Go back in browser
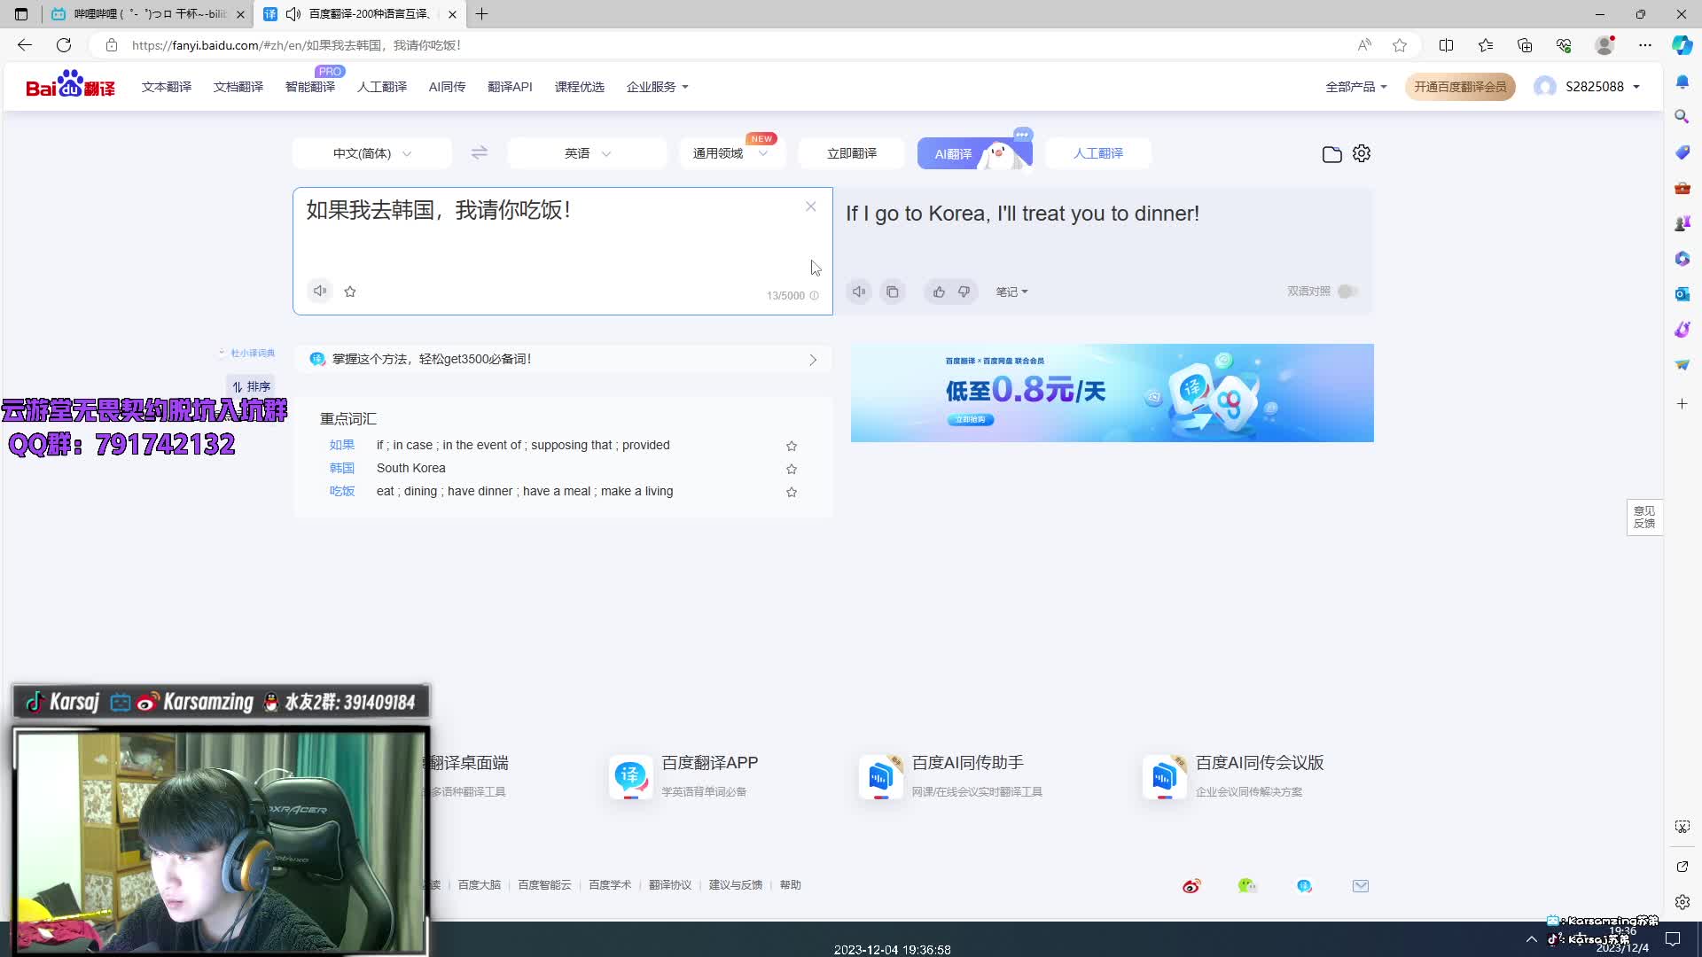 (25, 45)
